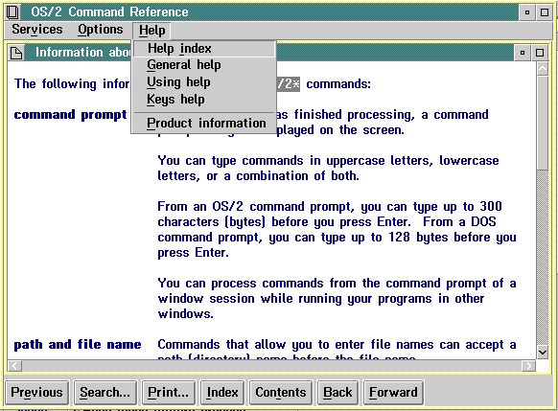Click the Contents button
This screenshot has height=411, width=558.
tap(280, 393)
